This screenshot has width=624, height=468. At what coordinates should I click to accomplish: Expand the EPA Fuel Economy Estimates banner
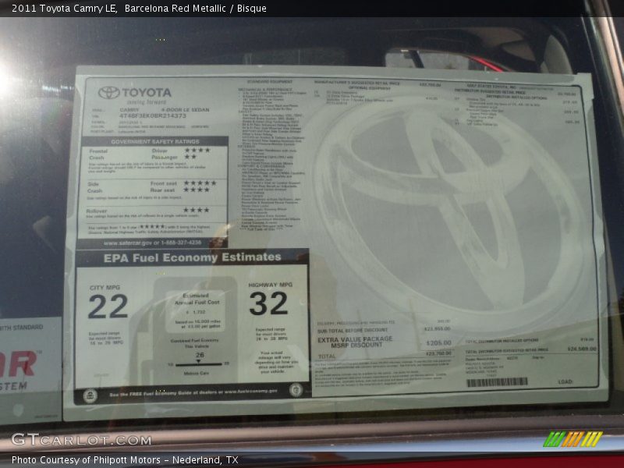point(193,258)
